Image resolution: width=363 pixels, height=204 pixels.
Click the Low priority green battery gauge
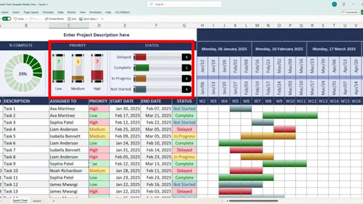click(x=59, y=68)
